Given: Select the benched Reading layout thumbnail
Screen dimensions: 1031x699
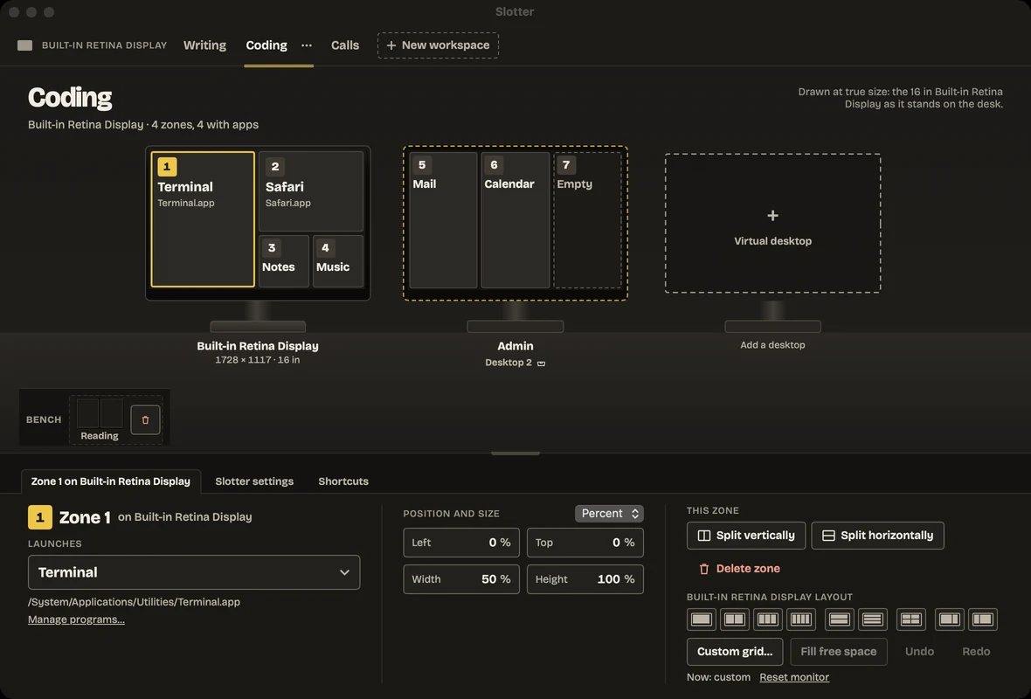Looking at the screenshot, I should pyautogui.click(x=100, y=419).
